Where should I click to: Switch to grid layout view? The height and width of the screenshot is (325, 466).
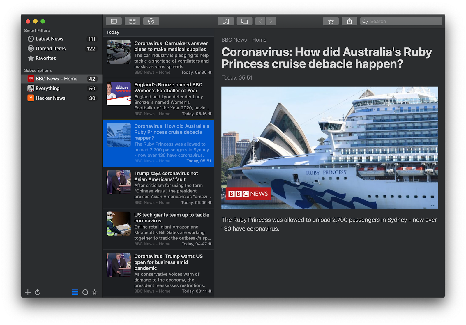click(133, 21)
